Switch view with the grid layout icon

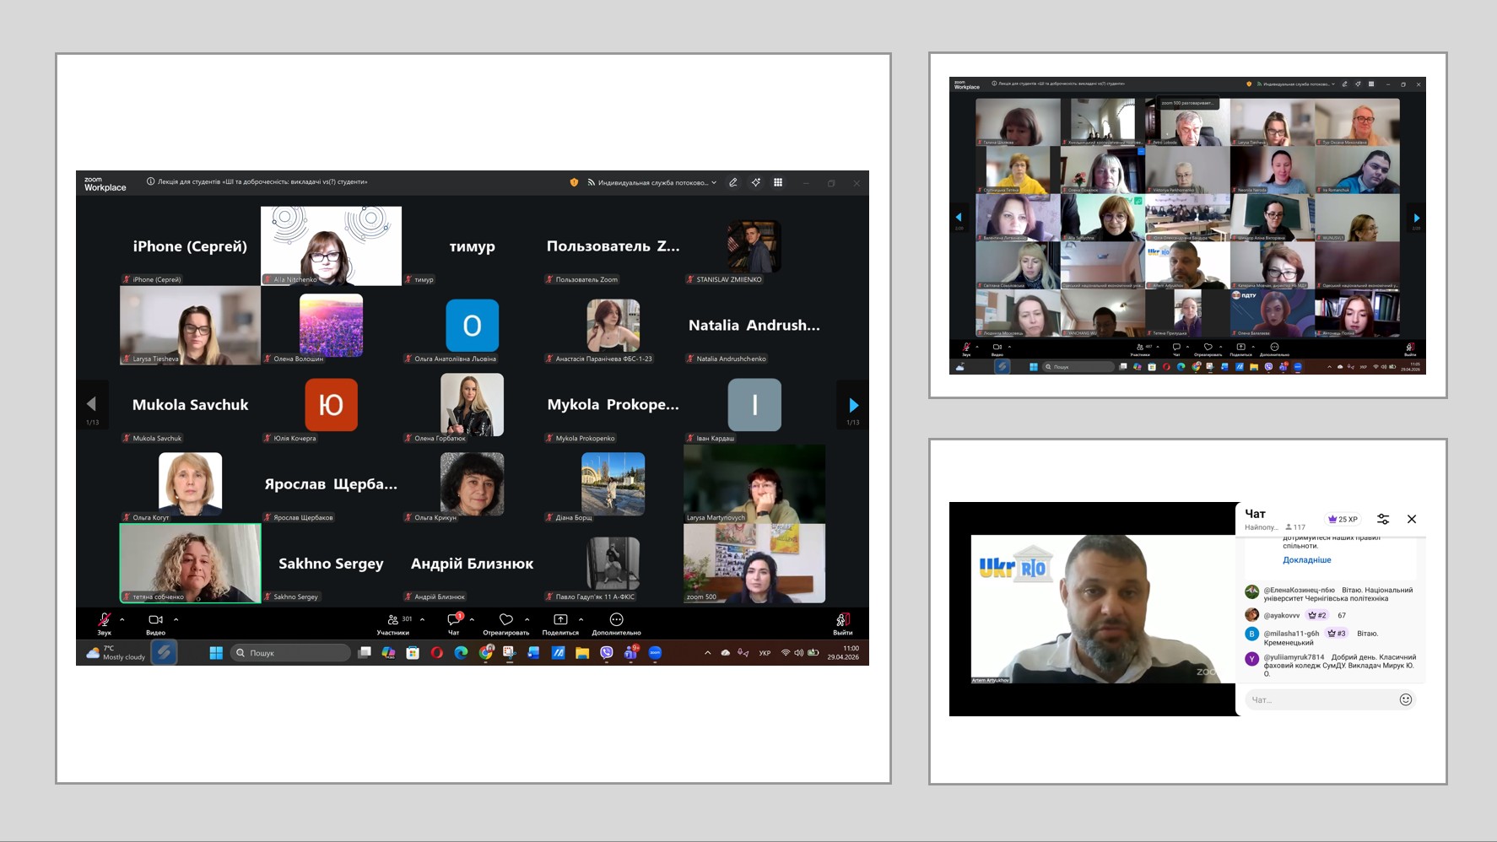[778, 182]
